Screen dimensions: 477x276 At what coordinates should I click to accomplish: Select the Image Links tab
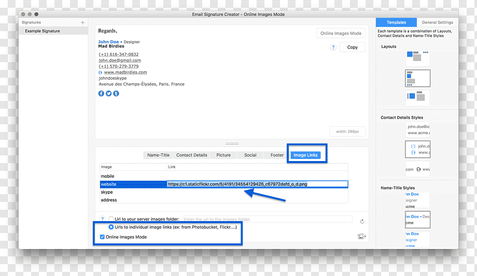305,155
